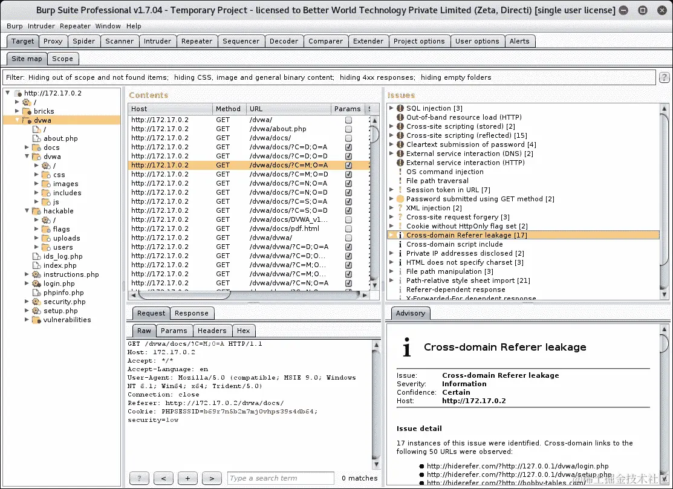Viewport: 673px width, 489px height.
Task: Click the docs folder icon in tree
Action: 36,147
